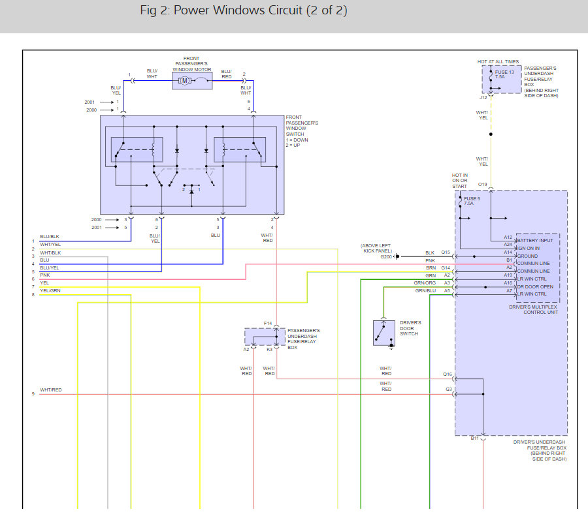The height and width of the screenshot is (520, 588).
Task: Click the BLU/BLK label on wire 1
Action: (x=50, y=237)
